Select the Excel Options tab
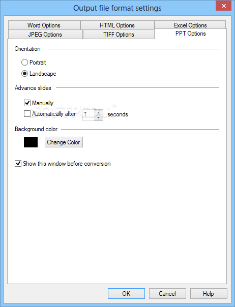This screenshot has width=235, height=307. (190, 25)
